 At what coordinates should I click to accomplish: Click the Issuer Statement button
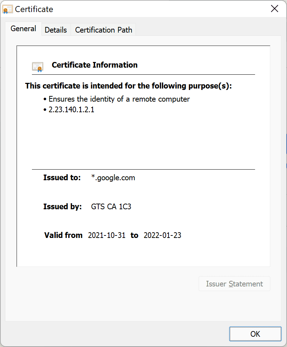[x=234, y=284]
